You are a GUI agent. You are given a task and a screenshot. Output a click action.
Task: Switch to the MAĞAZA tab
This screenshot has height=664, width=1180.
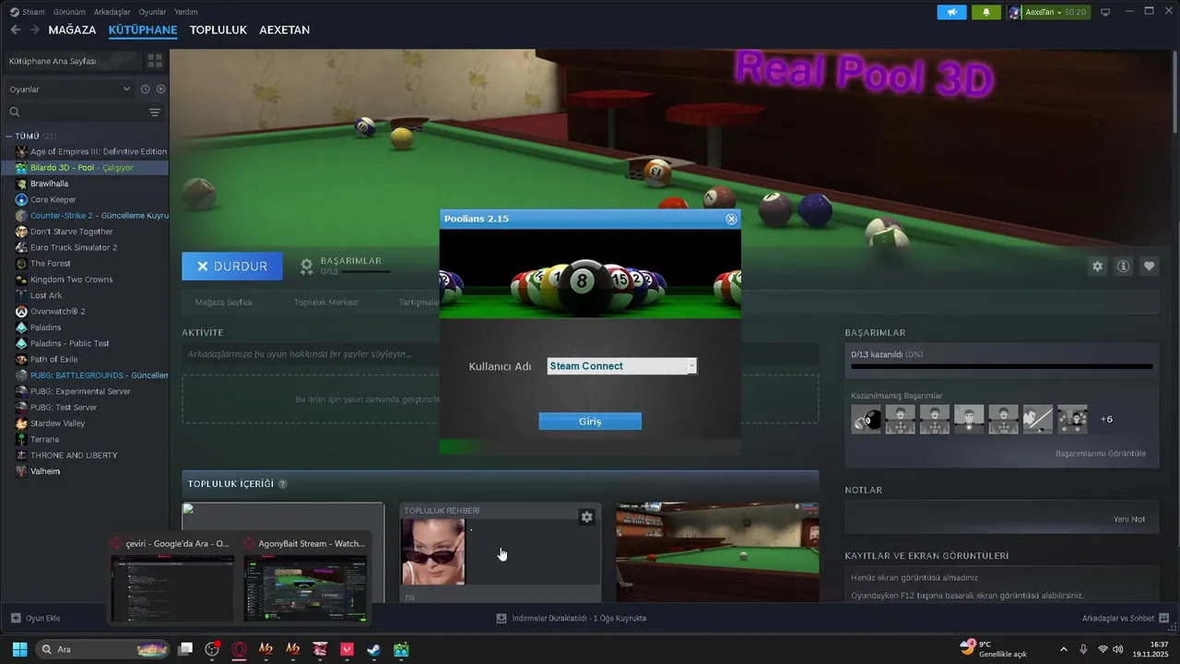coord(72,30)
